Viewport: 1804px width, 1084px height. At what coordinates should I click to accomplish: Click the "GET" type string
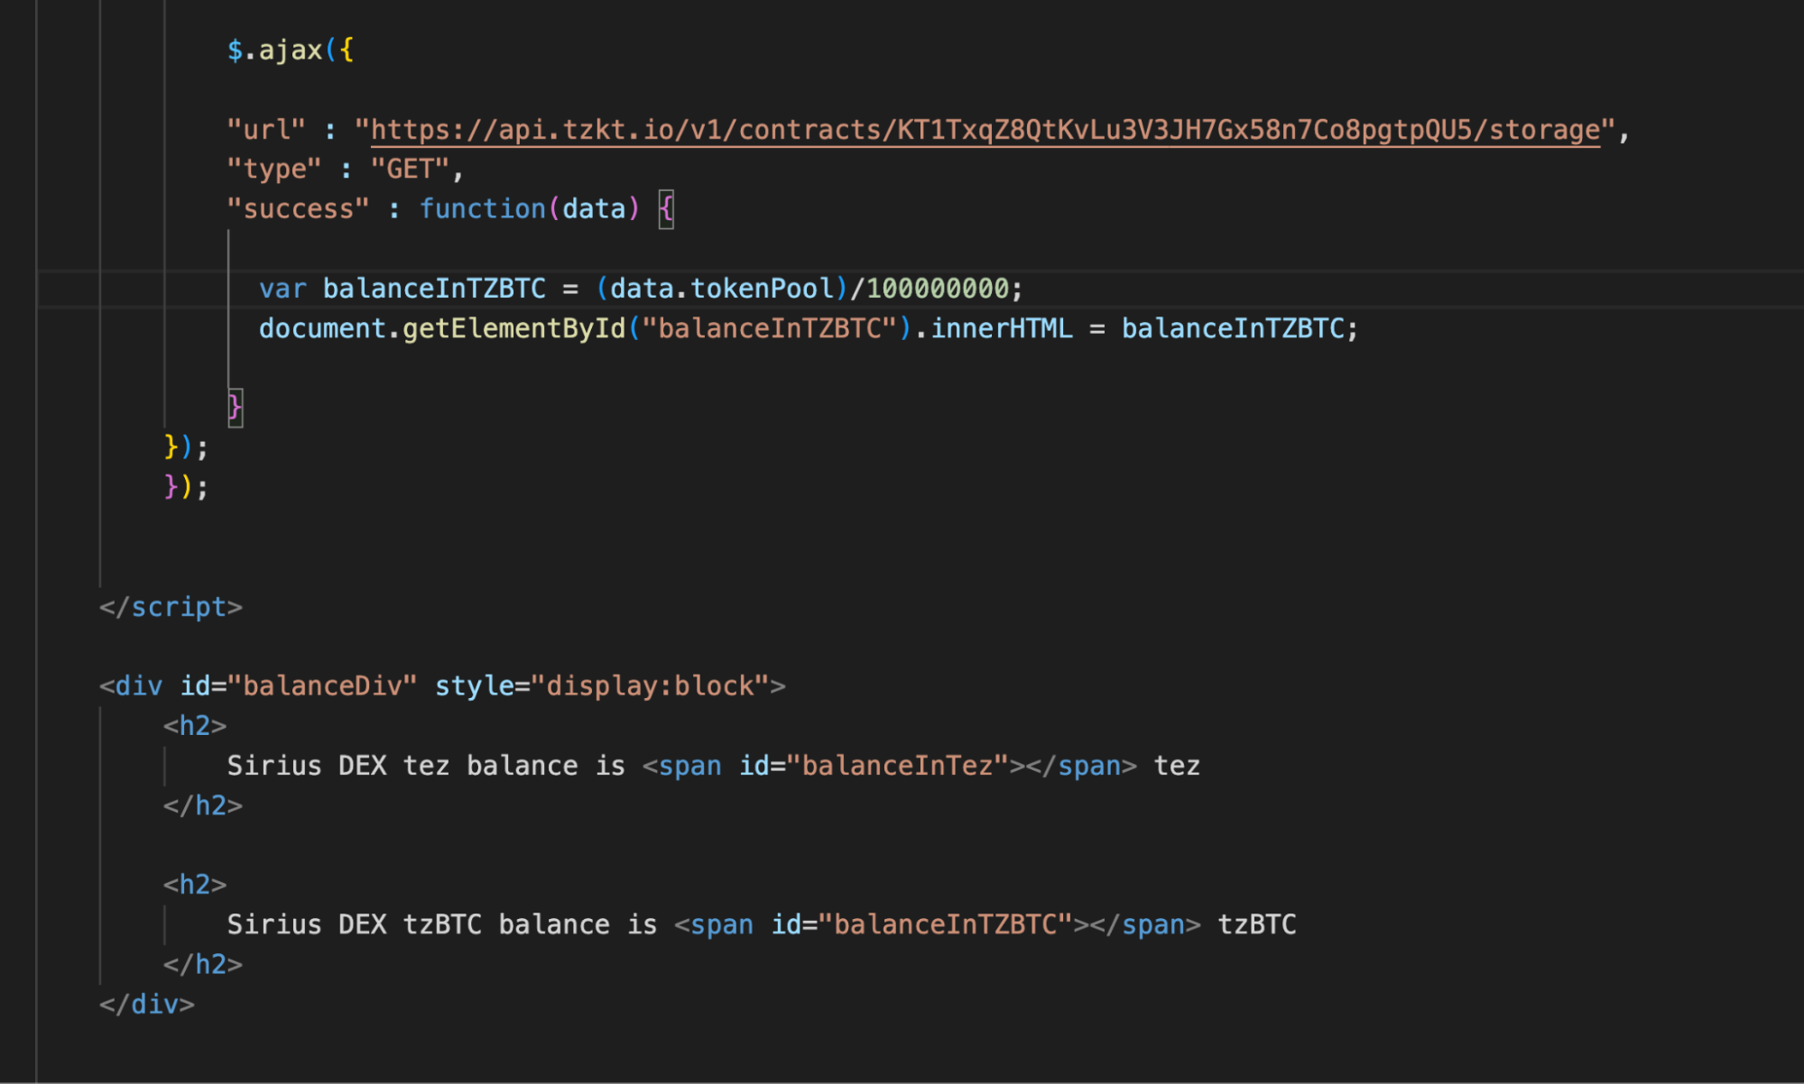click(x=410, y=170)
